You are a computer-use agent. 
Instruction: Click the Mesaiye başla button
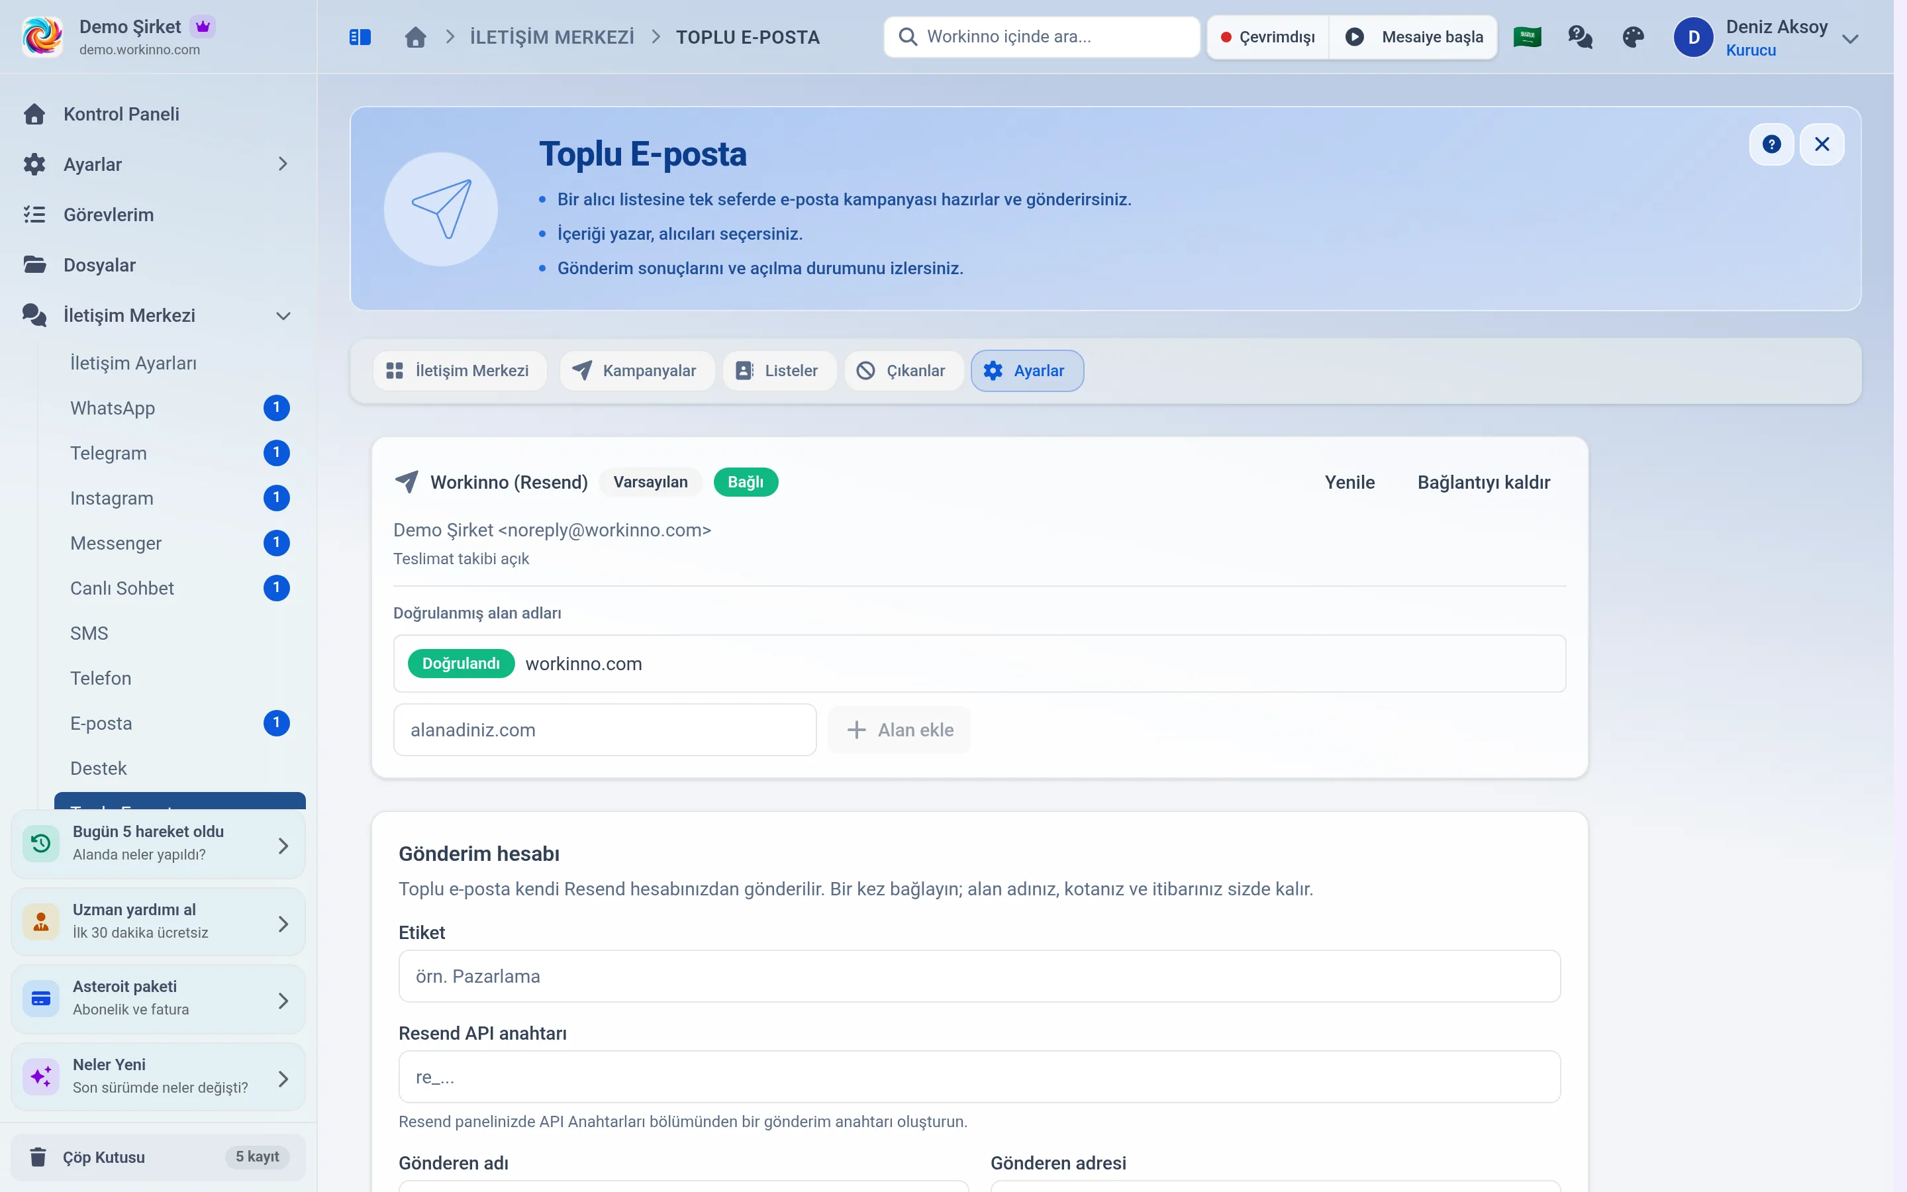1414,37
